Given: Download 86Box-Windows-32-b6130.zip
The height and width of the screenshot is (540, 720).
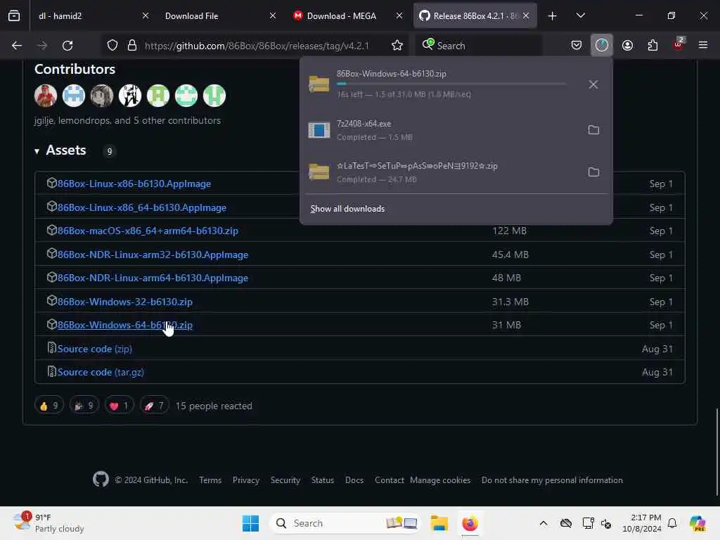Looking at the screenshot, I should tap(125, 302).
